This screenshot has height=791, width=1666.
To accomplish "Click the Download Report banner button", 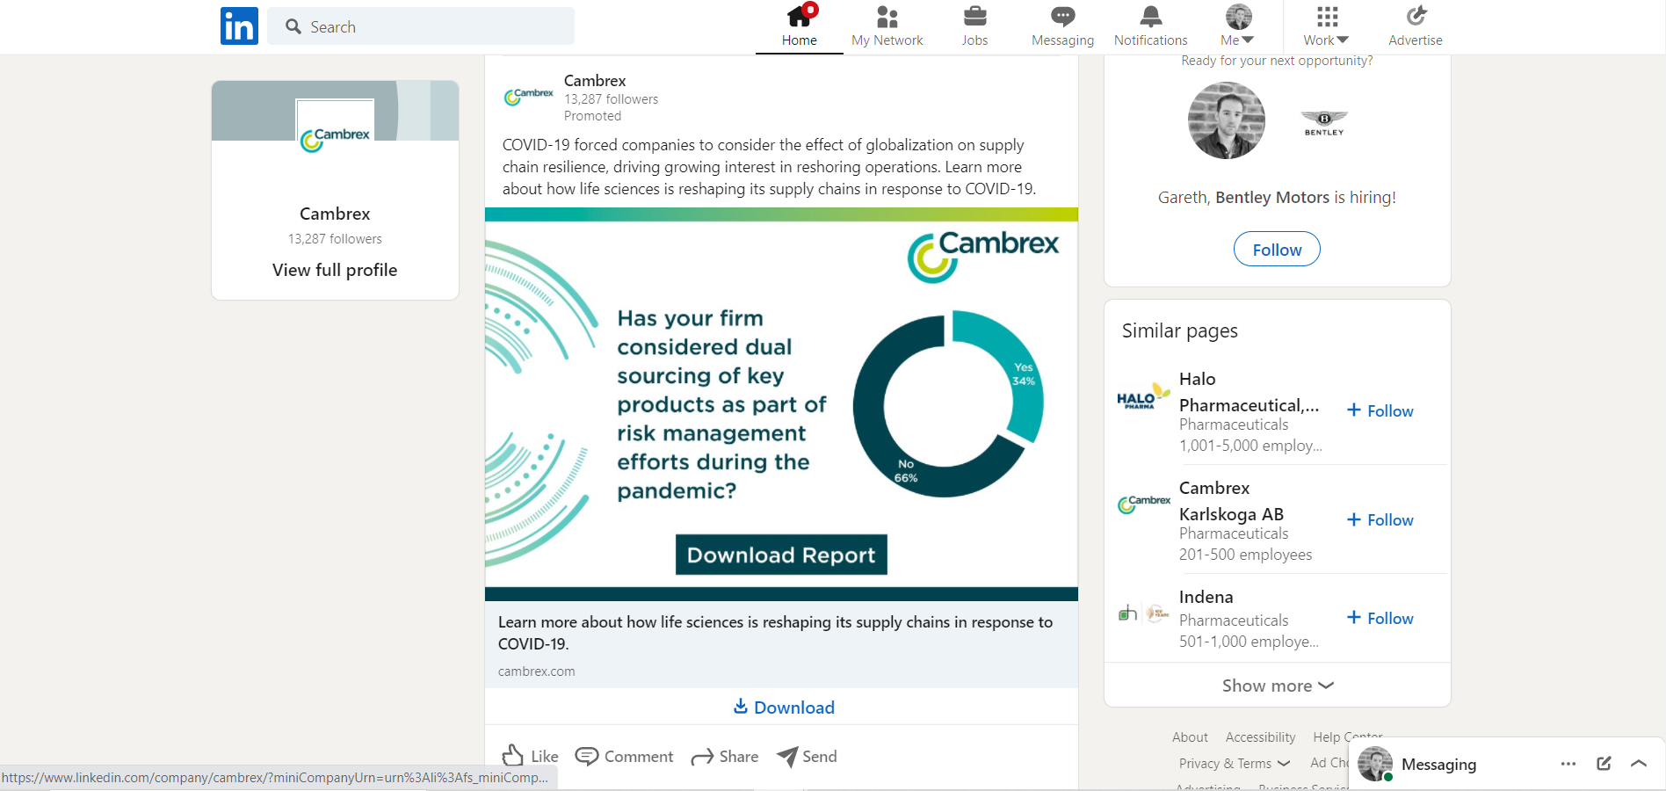I will pyautogui.click(x=781, y=555).
